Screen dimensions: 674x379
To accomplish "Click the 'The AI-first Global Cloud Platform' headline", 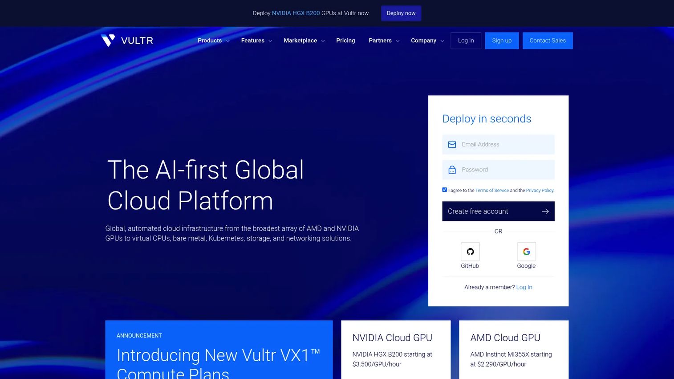I will click(x=206, y=185).
